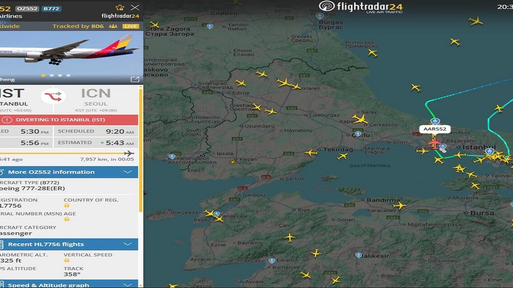Select the yellow plane just west of Tekirdağ
The height and width of the screenshot is (288, 513).
311,152
